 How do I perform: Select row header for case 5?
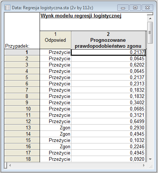tap(22, 77)
